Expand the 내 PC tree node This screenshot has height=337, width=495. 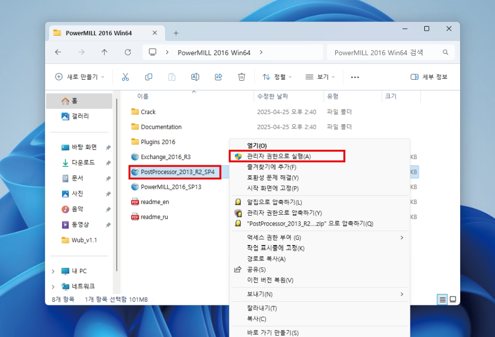[53, 271]
